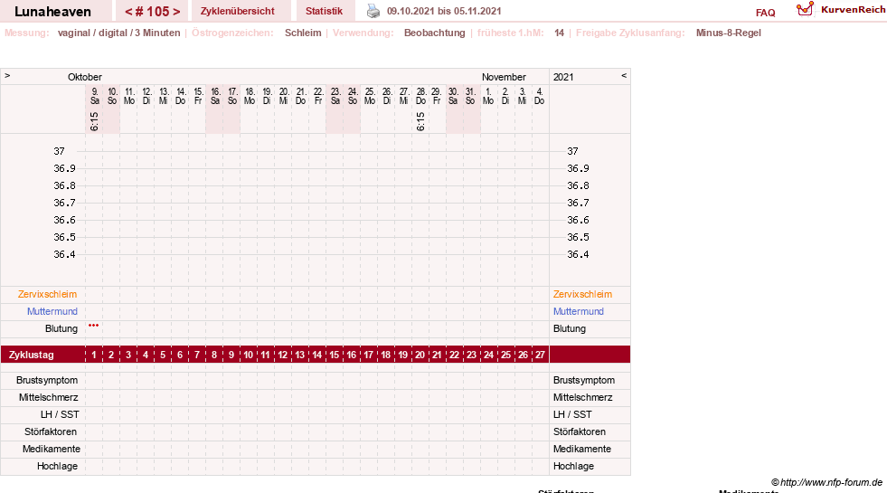Click the left 37 temperature axis label
Image resolution: width=887 pixels, height=493 pixels.
60,151
